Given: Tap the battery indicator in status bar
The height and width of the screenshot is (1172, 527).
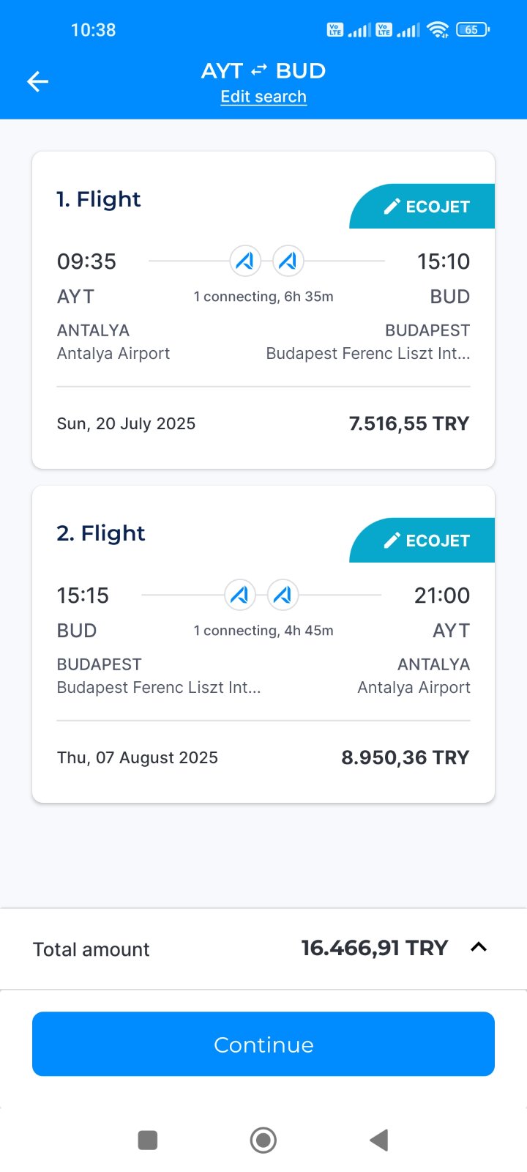Looking at the screenshot, I should (472, 30).
